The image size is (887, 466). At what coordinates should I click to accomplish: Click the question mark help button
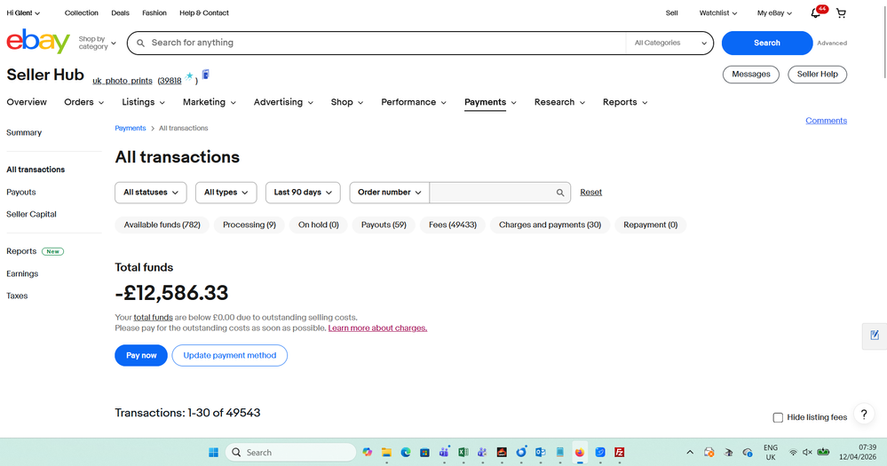[x=864, y=414]
